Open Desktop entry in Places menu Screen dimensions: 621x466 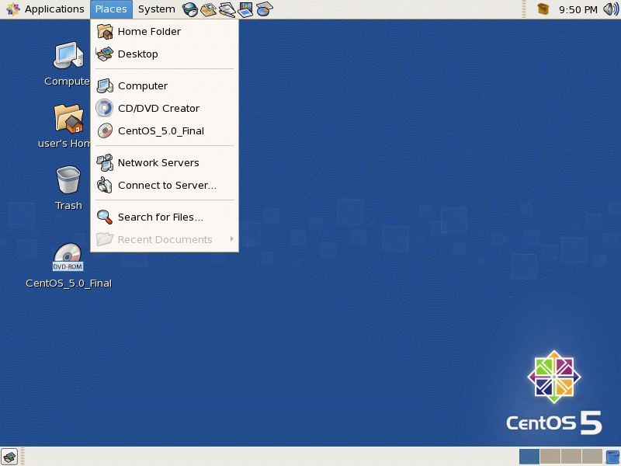coord(165,54)
